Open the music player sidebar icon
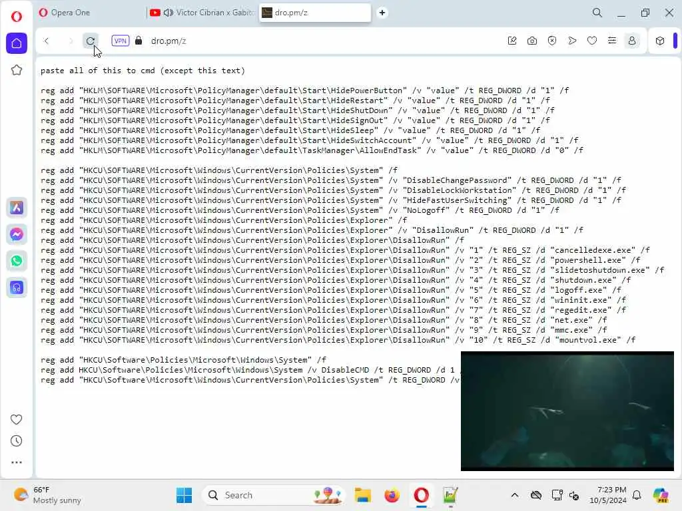 point(17,287)
